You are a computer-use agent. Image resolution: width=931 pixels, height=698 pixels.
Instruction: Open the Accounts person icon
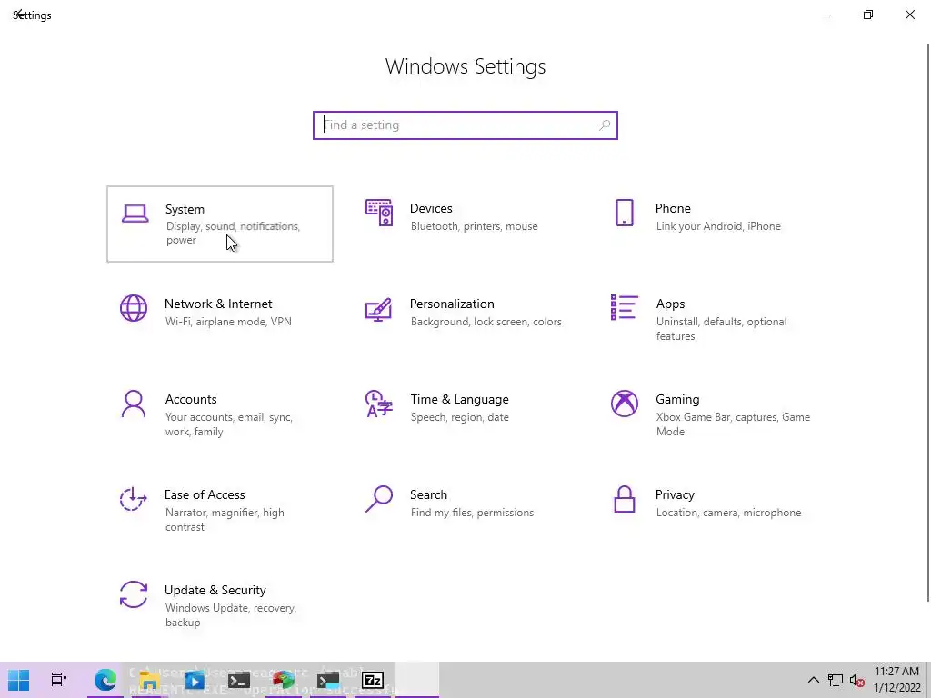(x=134, y=404)
